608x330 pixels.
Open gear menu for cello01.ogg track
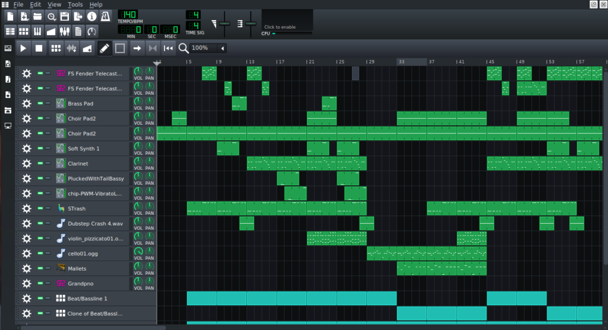[x=26, y=253]
